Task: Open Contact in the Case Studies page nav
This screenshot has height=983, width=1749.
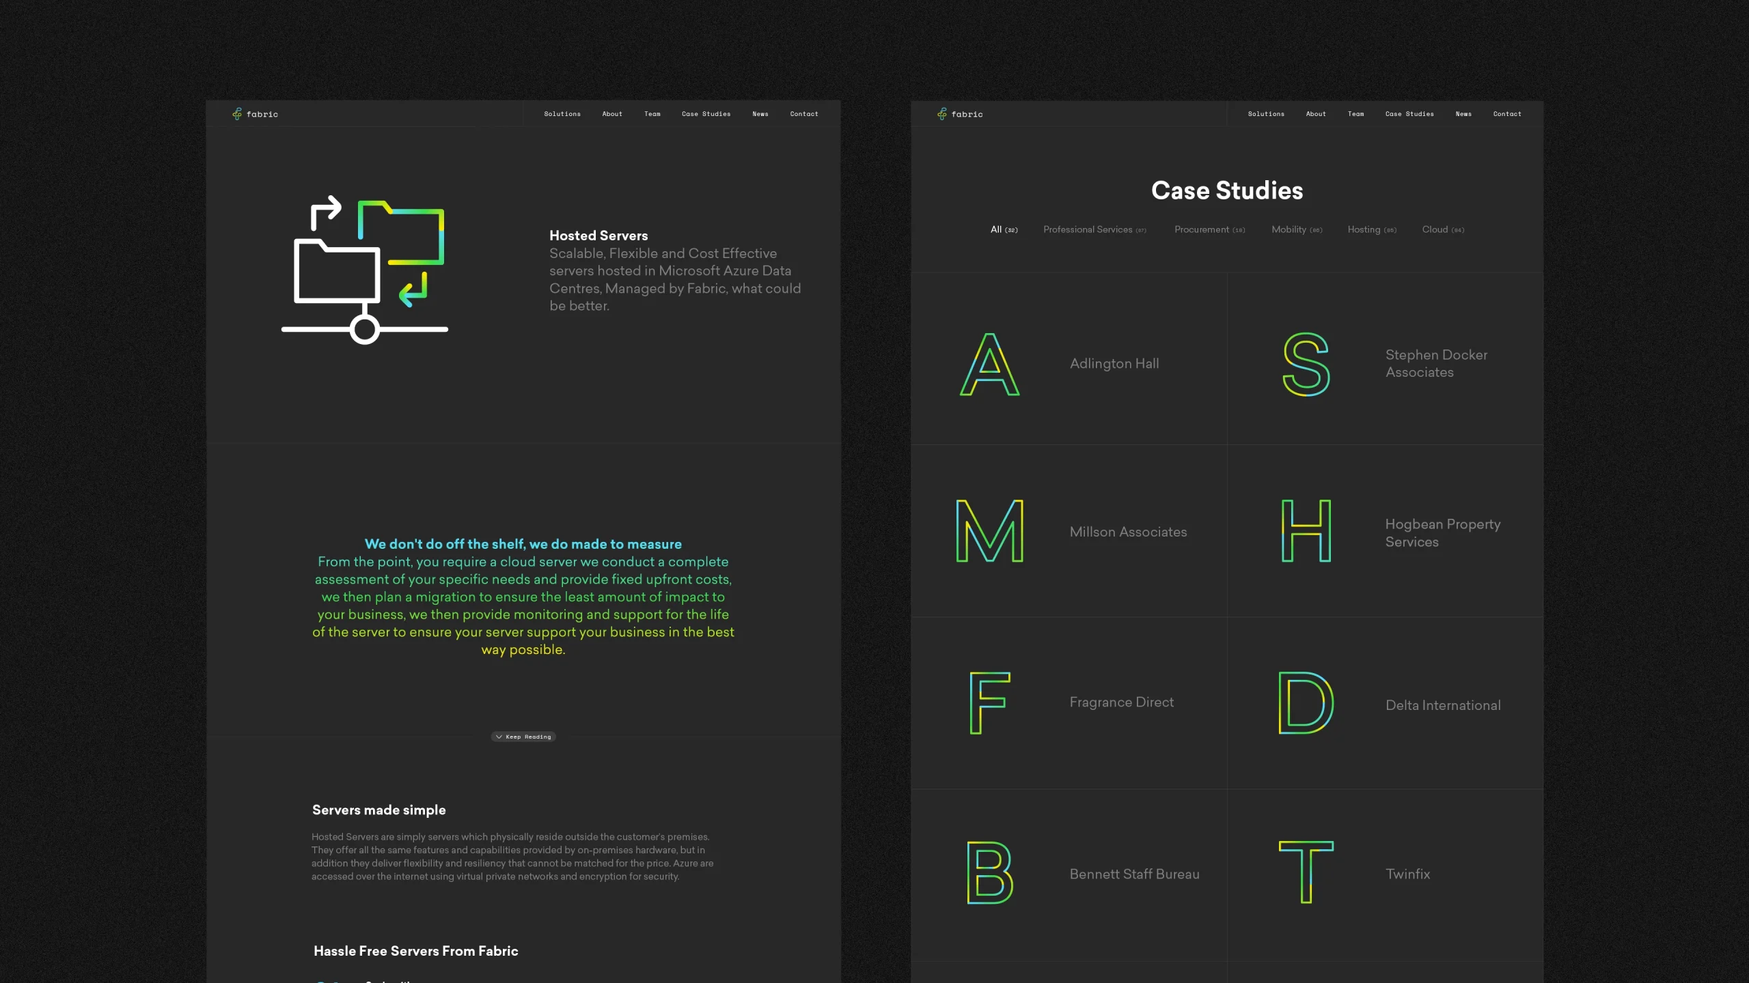Action: coord(1507,114)
